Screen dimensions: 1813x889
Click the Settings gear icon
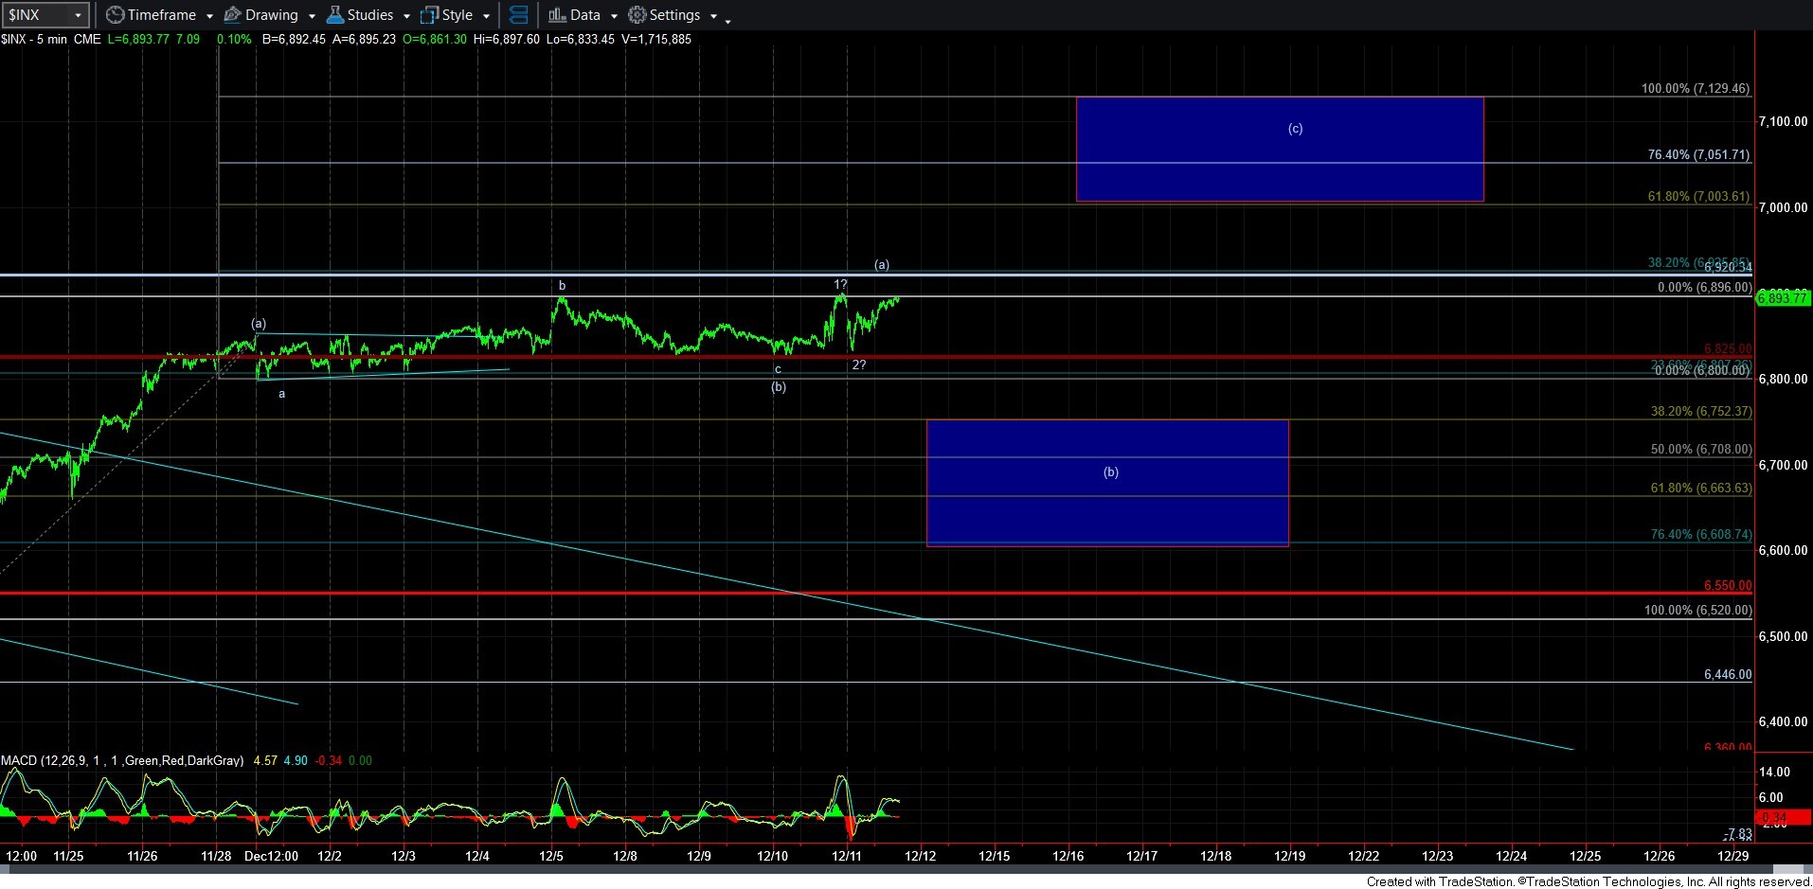[x=637, y=15]
